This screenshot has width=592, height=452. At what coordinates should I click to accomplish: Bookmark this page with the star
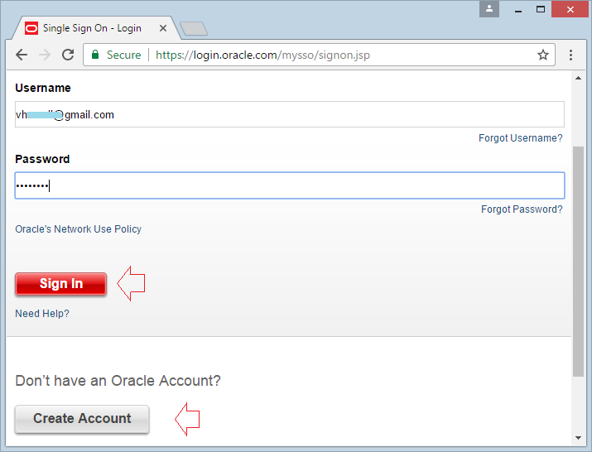point(543,55)
